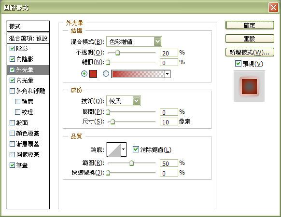Image resolution: width=281 pixels, height=217 pixels.
Task: Enable the 斜角和浮雕 checkbox
Action: coord(12,91)
